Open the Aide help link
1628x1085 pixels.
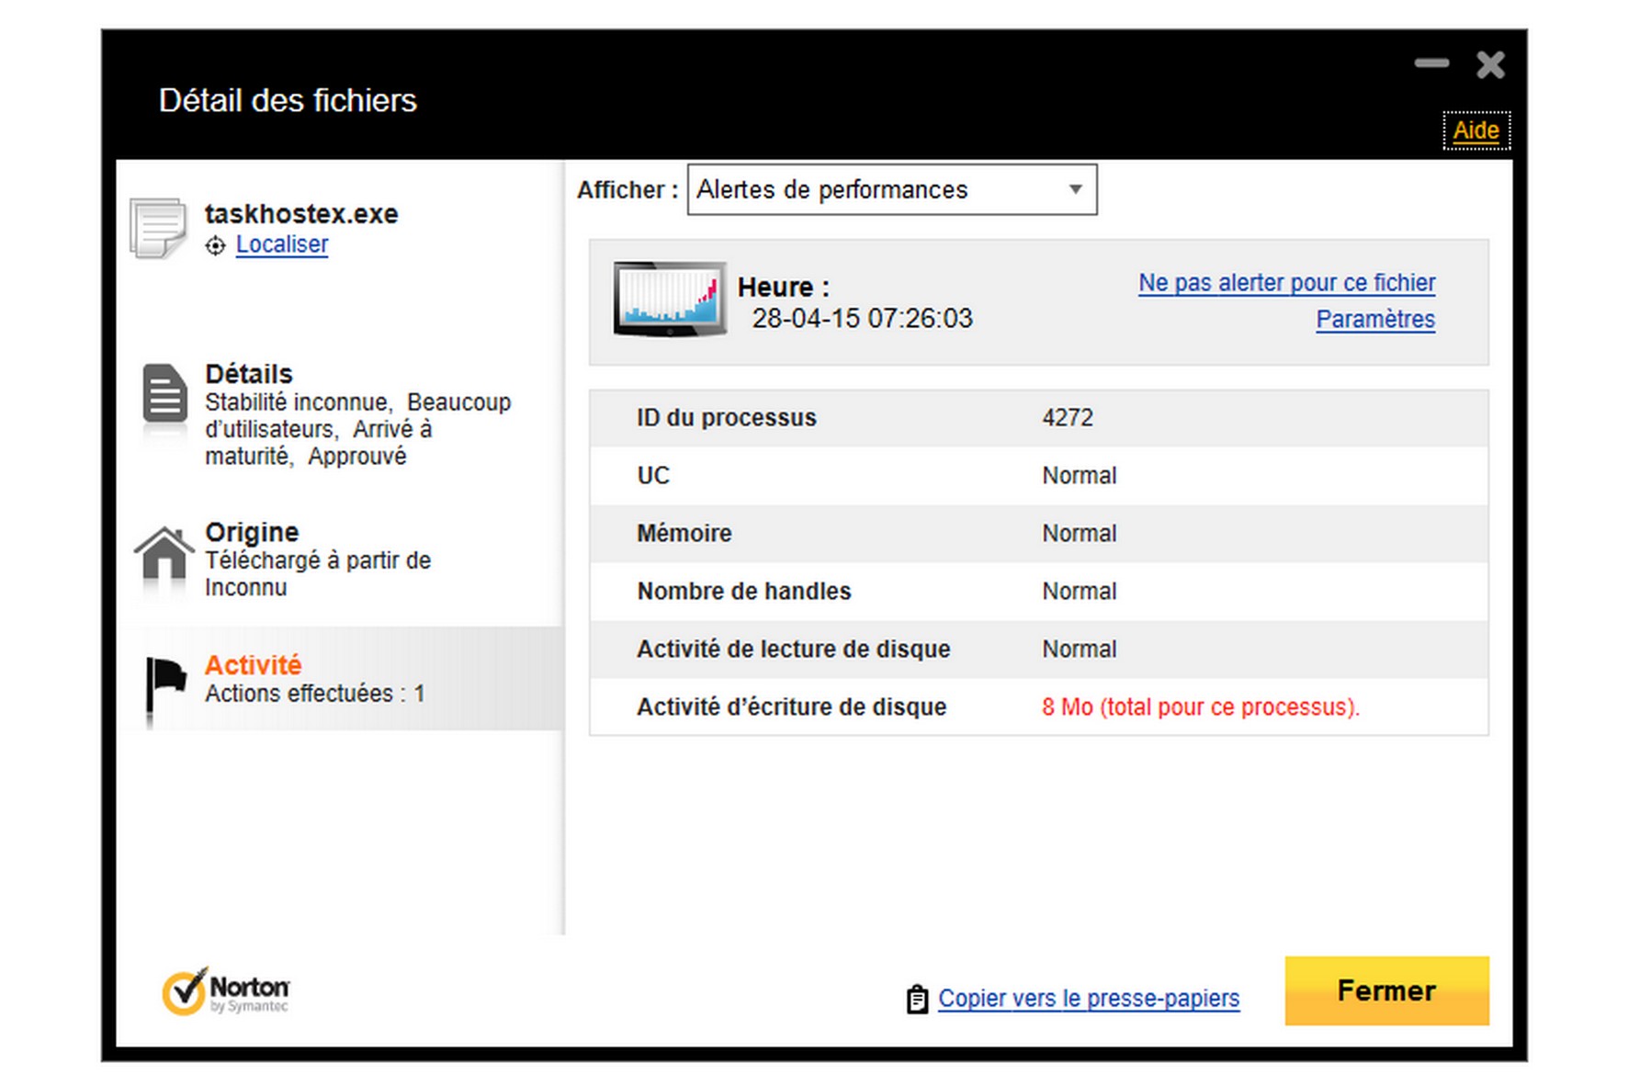tap(1475, 130)
